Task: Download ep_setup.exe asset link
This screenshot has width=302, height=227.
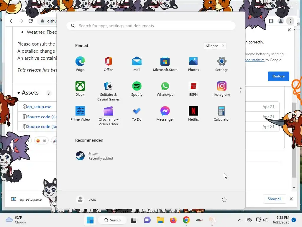Action: 39,107
